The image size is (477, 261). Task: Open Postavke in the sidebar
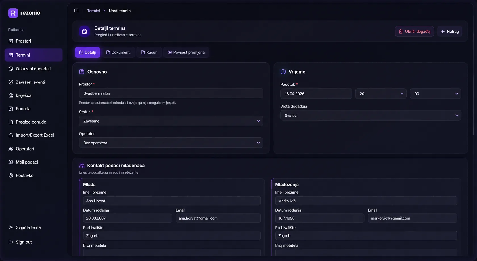click(34, 175)
